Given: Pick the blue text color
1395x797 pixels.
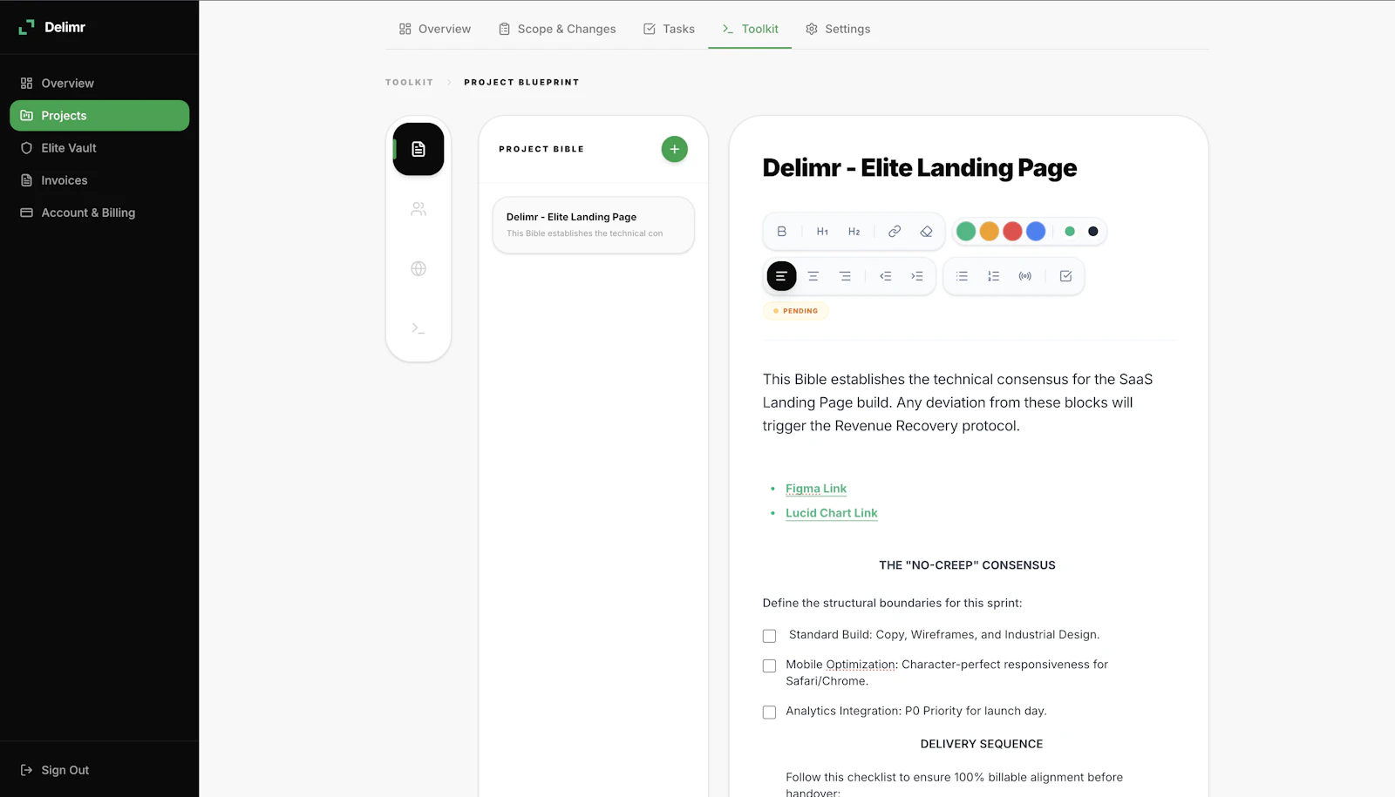Looking at the screenshot, I should coord(1036,232).
